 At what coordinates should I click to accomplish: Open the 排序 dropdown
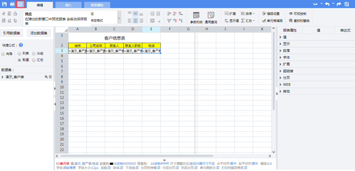coord(248,14)
